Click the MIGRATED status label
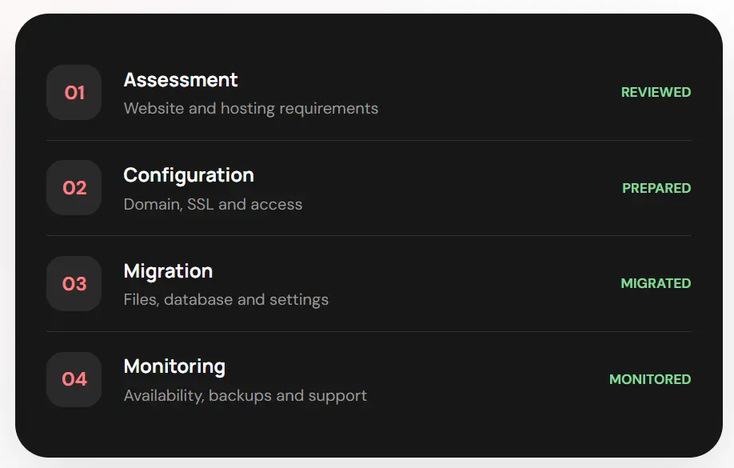 coord(656,283)
